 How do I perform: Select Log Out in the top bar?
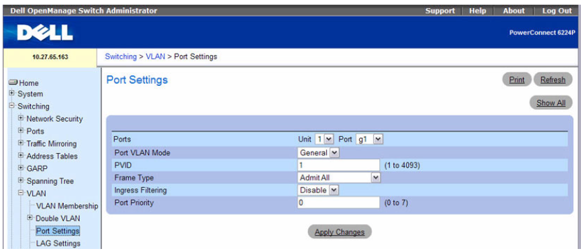coord(556,11)
